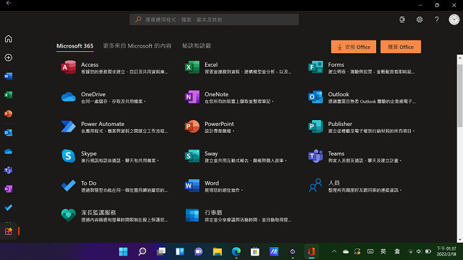The height and width of the screenshot is (260, 463).
Task: Open the 秘訣和訣竅 tab
Action: pyautogui.click(x=196, y=46)
